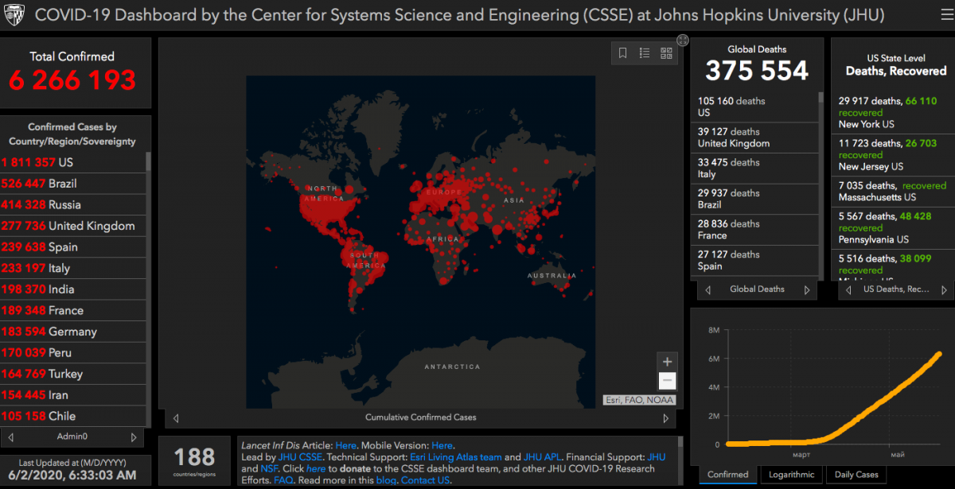Select the '239 638 Spain' row
The image size is (955, 489).
tap(73, 247)
